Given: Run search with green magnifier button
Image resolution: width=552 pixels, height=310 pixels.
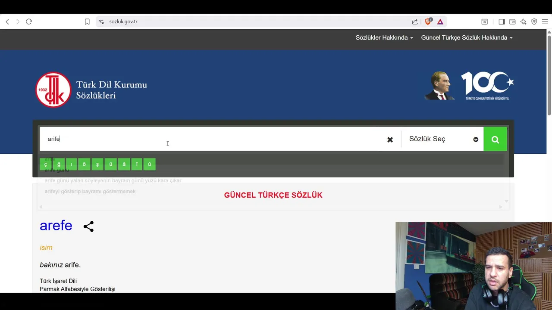Looking at the screenshot, I should click(495, 139).
